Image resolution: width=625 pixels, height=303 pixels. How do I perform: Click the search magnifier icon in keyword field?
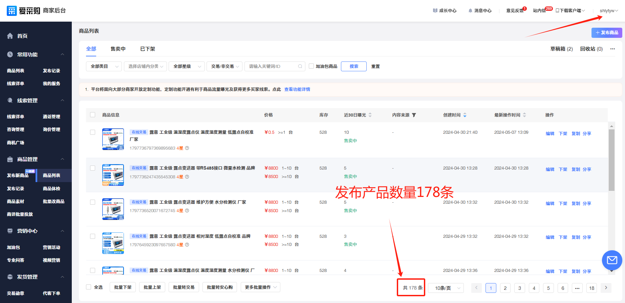pyautogui.click(x=300, y=67)
